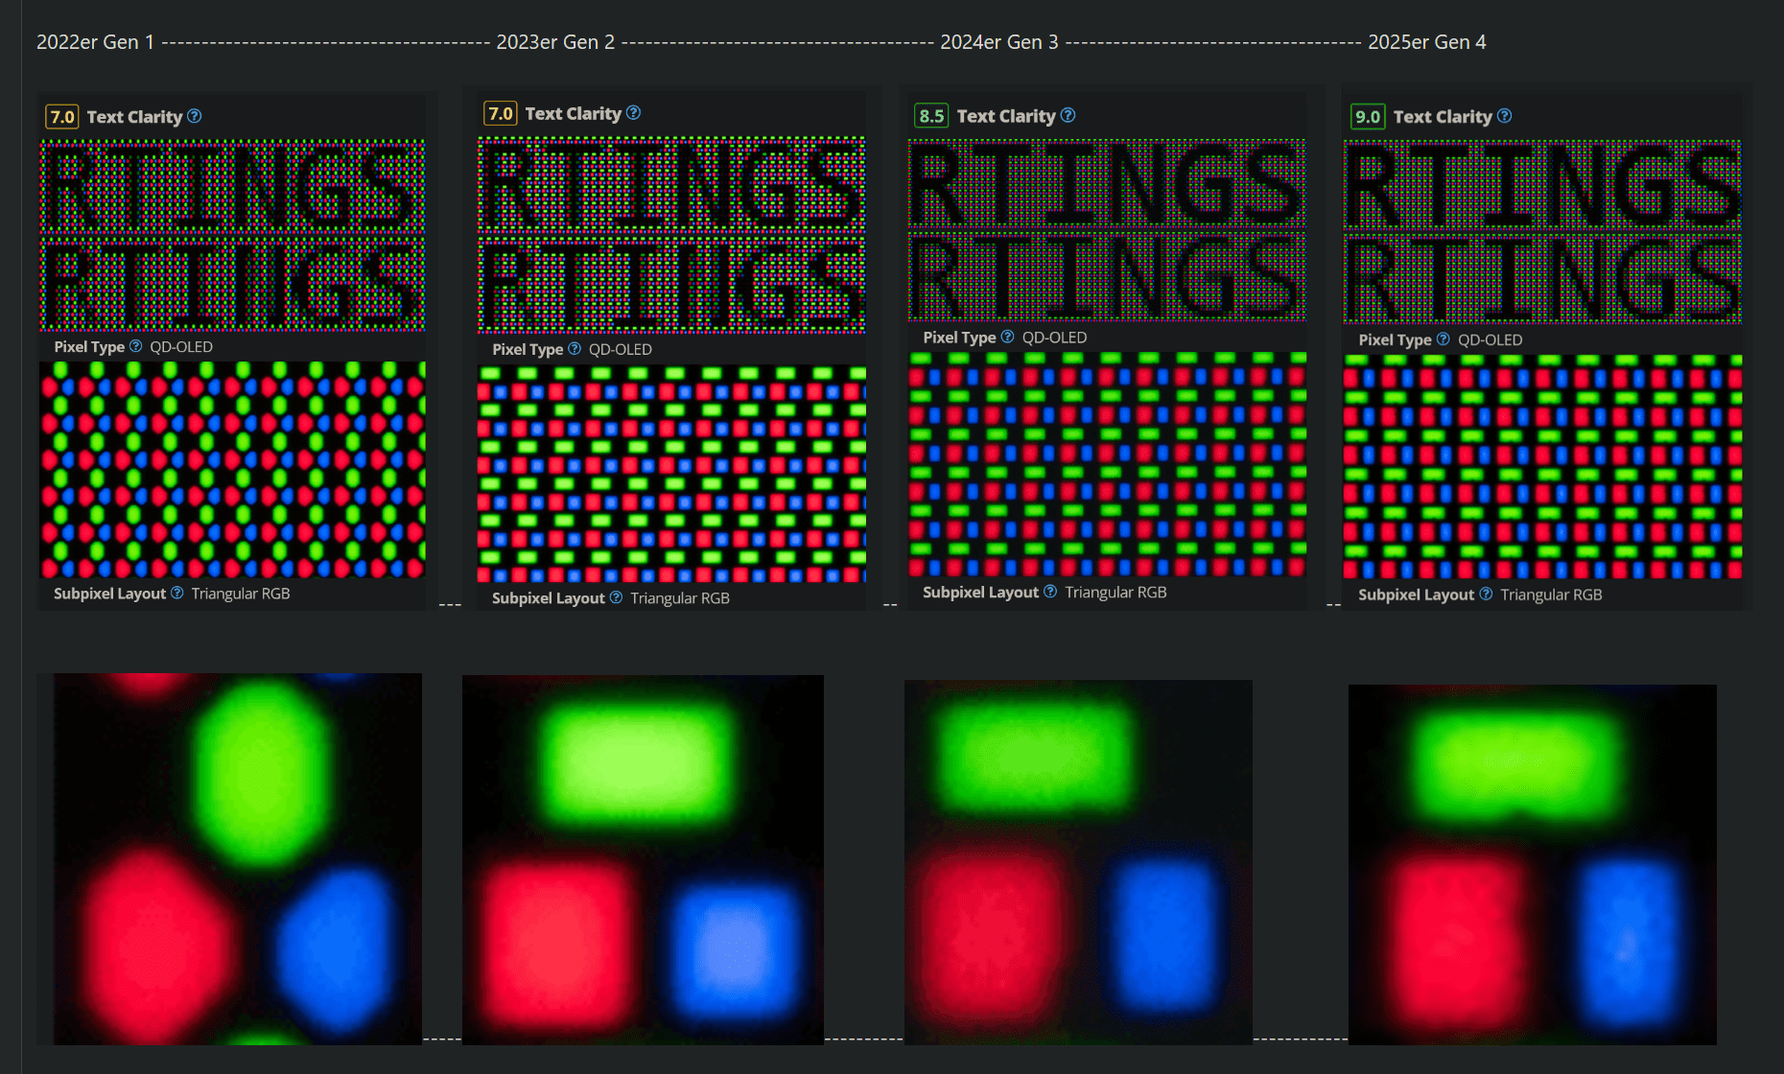Click 'Triangular RGB' value in Gen 1 panel
The height and width of the screenshot is (1074, 1784).
point(241,594)
